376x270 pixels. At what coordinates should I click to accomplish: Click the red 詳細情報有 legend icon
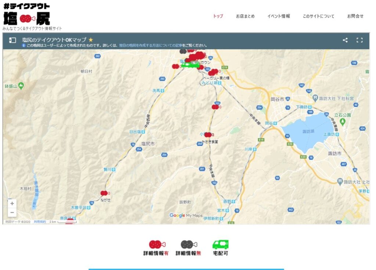tap(157, 244)
